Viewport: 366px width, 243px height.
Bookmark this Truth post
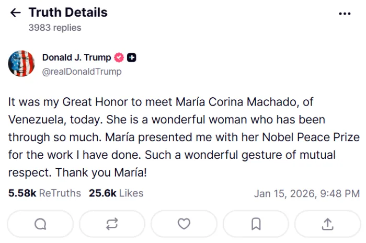pyautogui.click(x=256, y=224)
